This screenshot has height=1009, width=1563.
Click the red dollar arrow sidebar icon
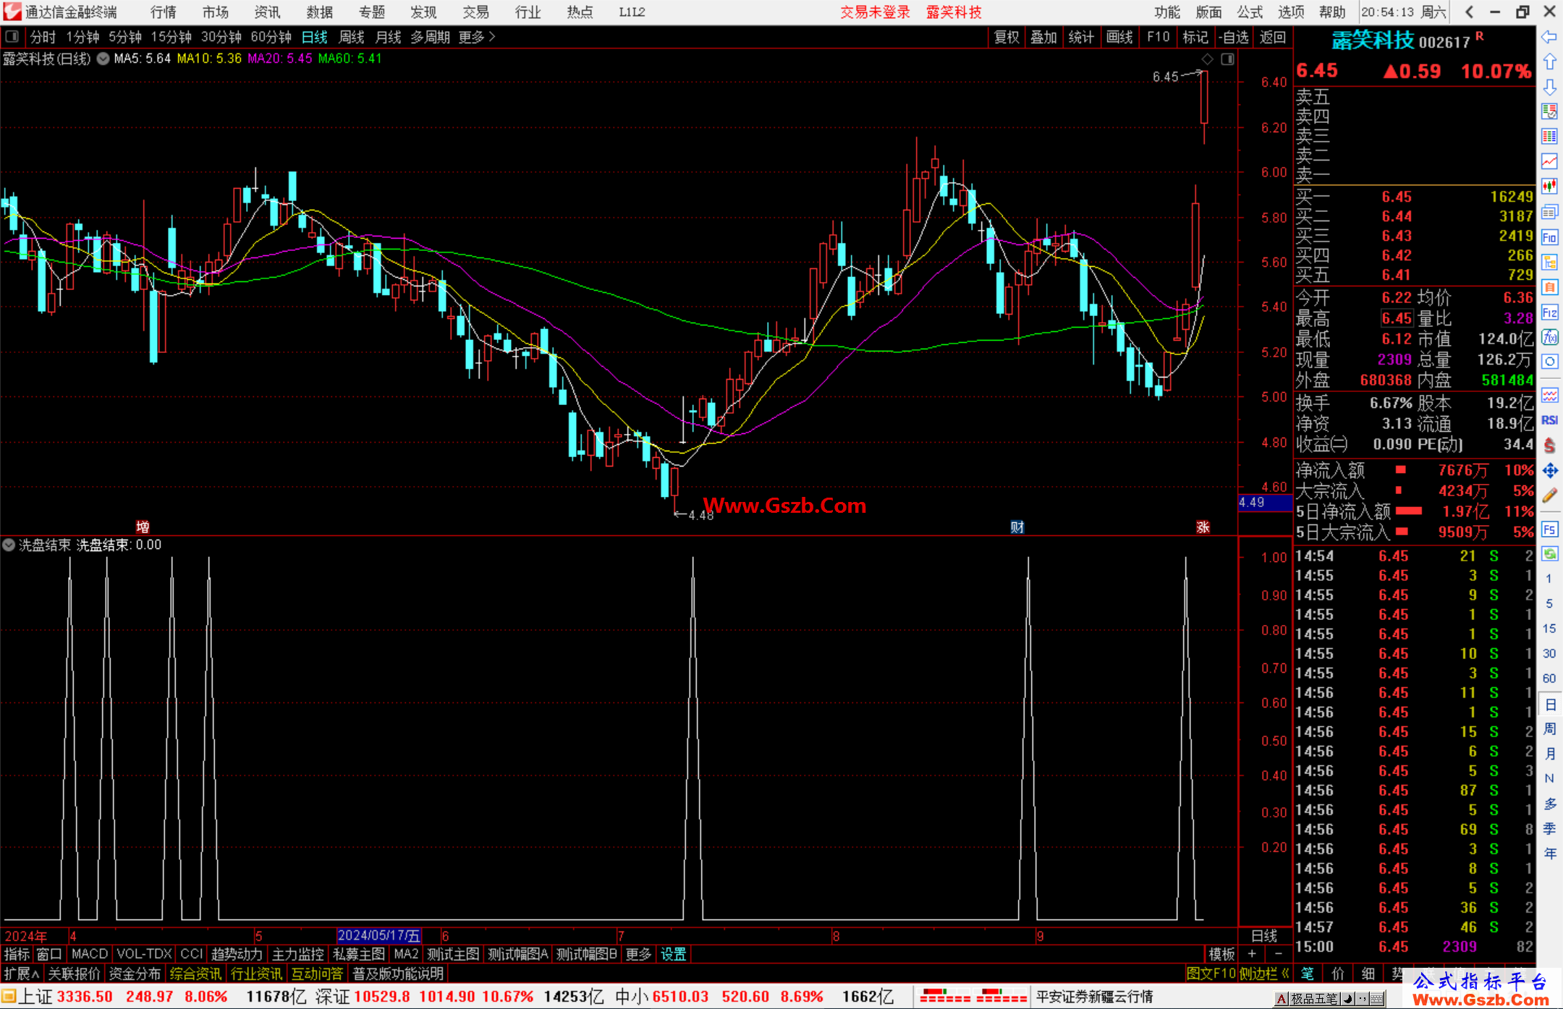(1549, 446)
